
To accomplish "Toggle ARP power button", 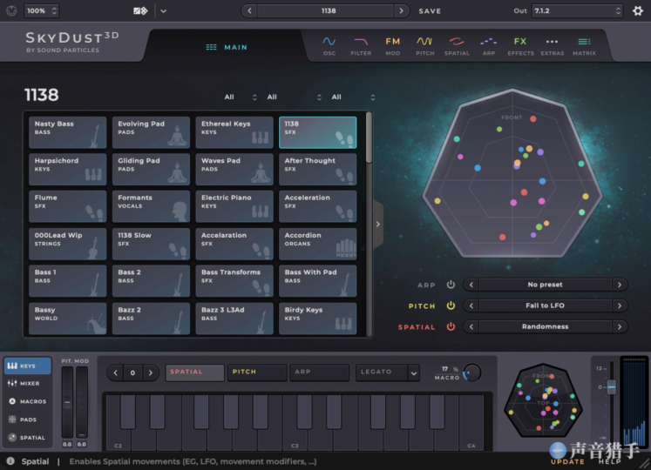I will coord(451,285).
